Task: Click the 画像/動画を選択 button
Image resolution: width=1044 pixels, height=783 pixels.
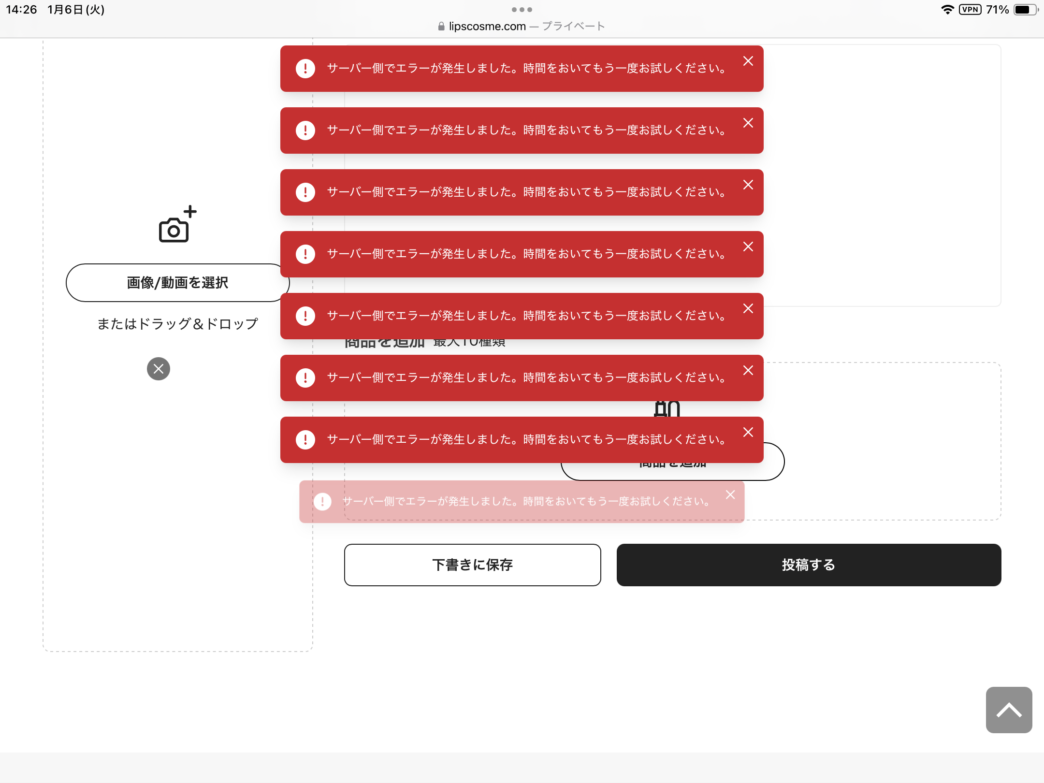Action: point(177,283)
